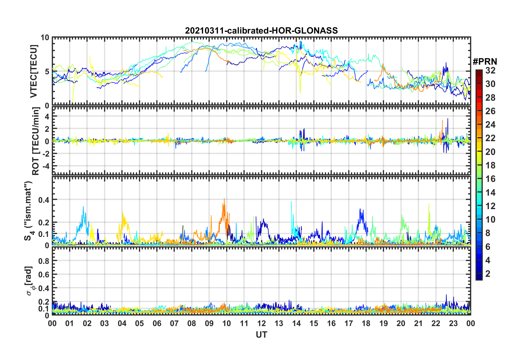Click the plot title 20210311-calibrated-HOR-GLONASS
Image resolution: width=523 pixels, height=350 pixels.
(x=261, y=31)
